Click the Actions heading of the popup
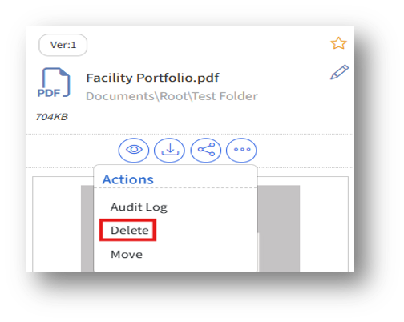This screenshot has height=322, width=404. pyautogui.click(x=128, y=179)
